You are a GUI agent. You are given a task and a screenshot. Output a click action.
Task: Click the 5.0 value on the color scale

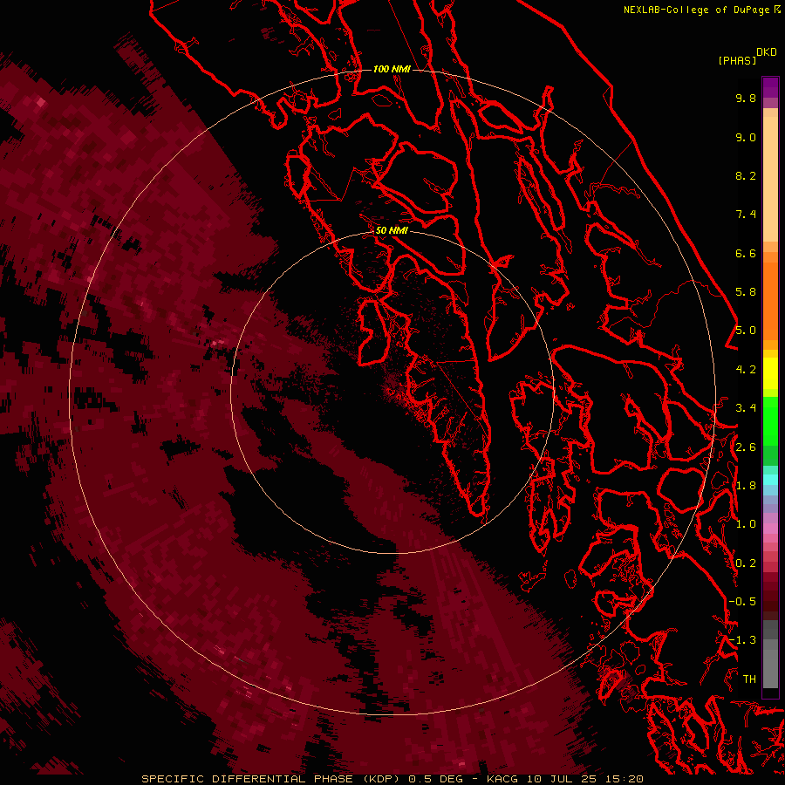pyautogui.click(x=746, y=331)
